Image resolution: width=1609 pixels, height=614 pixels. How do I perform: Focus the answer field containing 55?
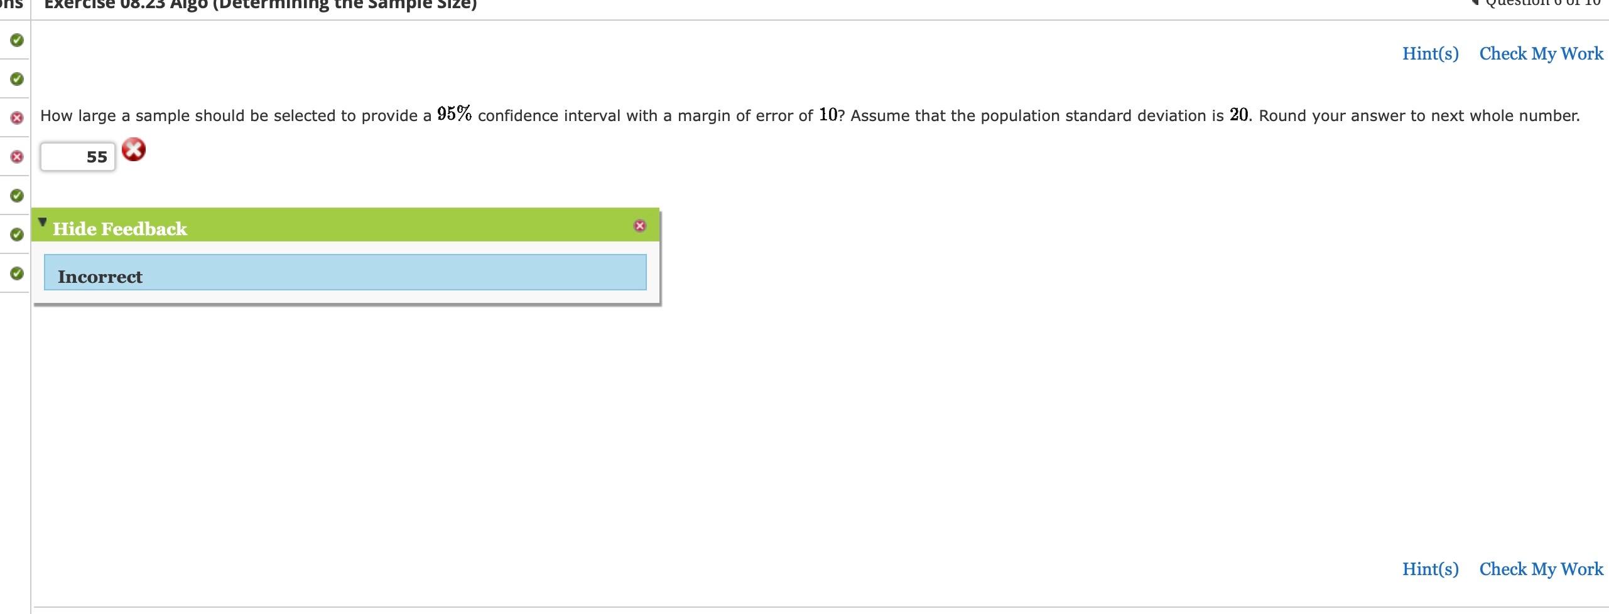(78, 157)
